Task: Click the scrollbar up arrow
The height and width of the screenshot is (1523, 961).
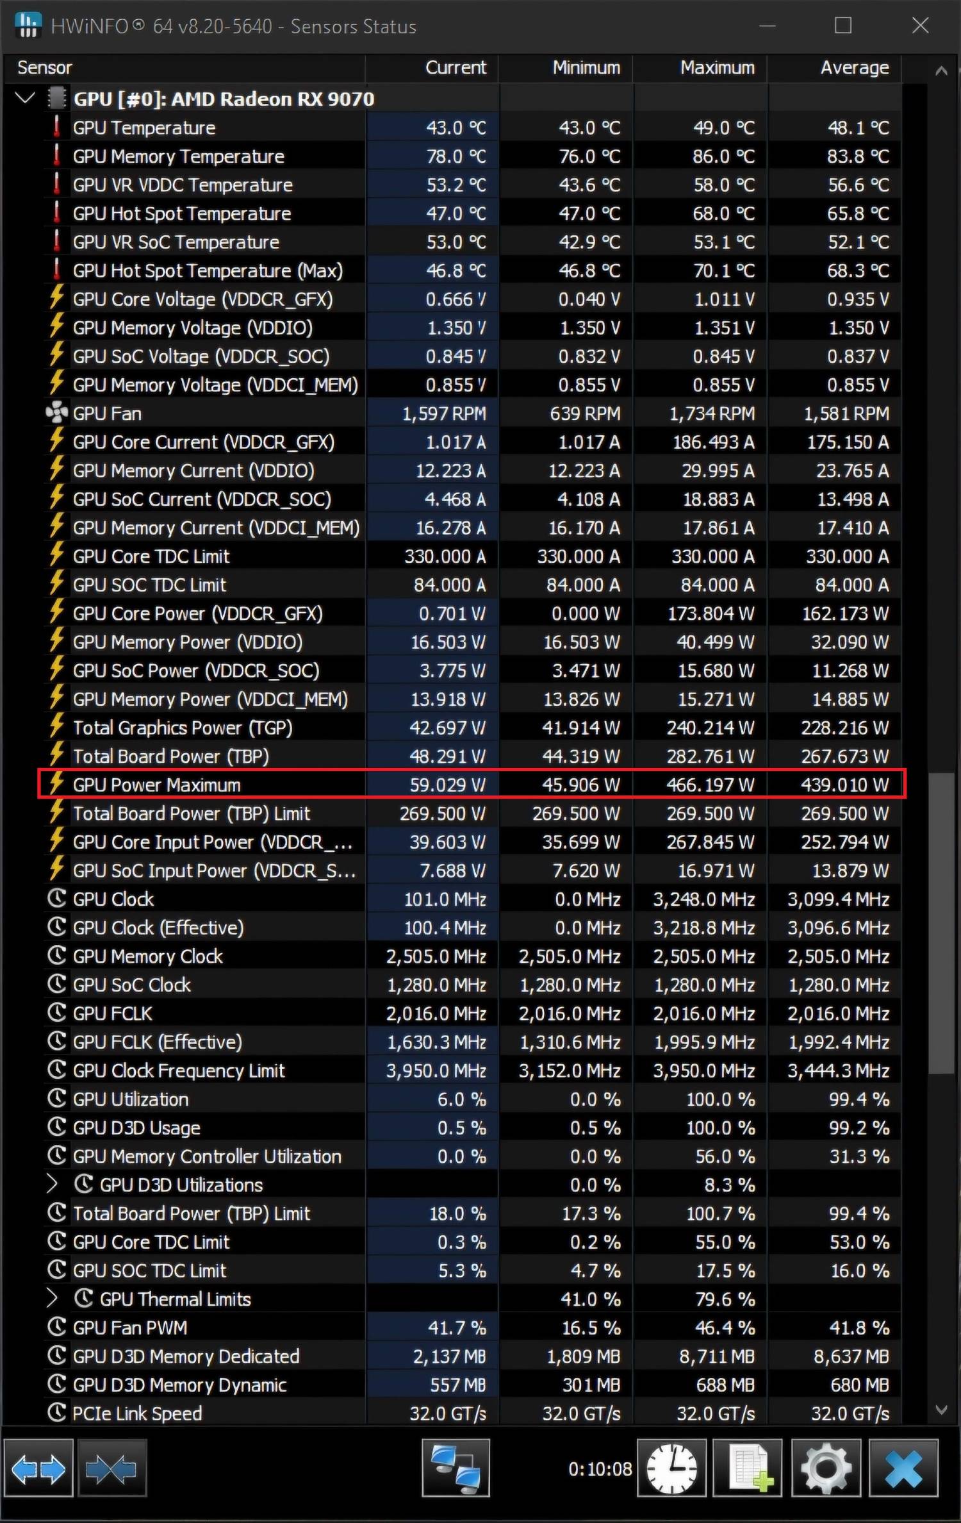Action: tap(941, 71)
